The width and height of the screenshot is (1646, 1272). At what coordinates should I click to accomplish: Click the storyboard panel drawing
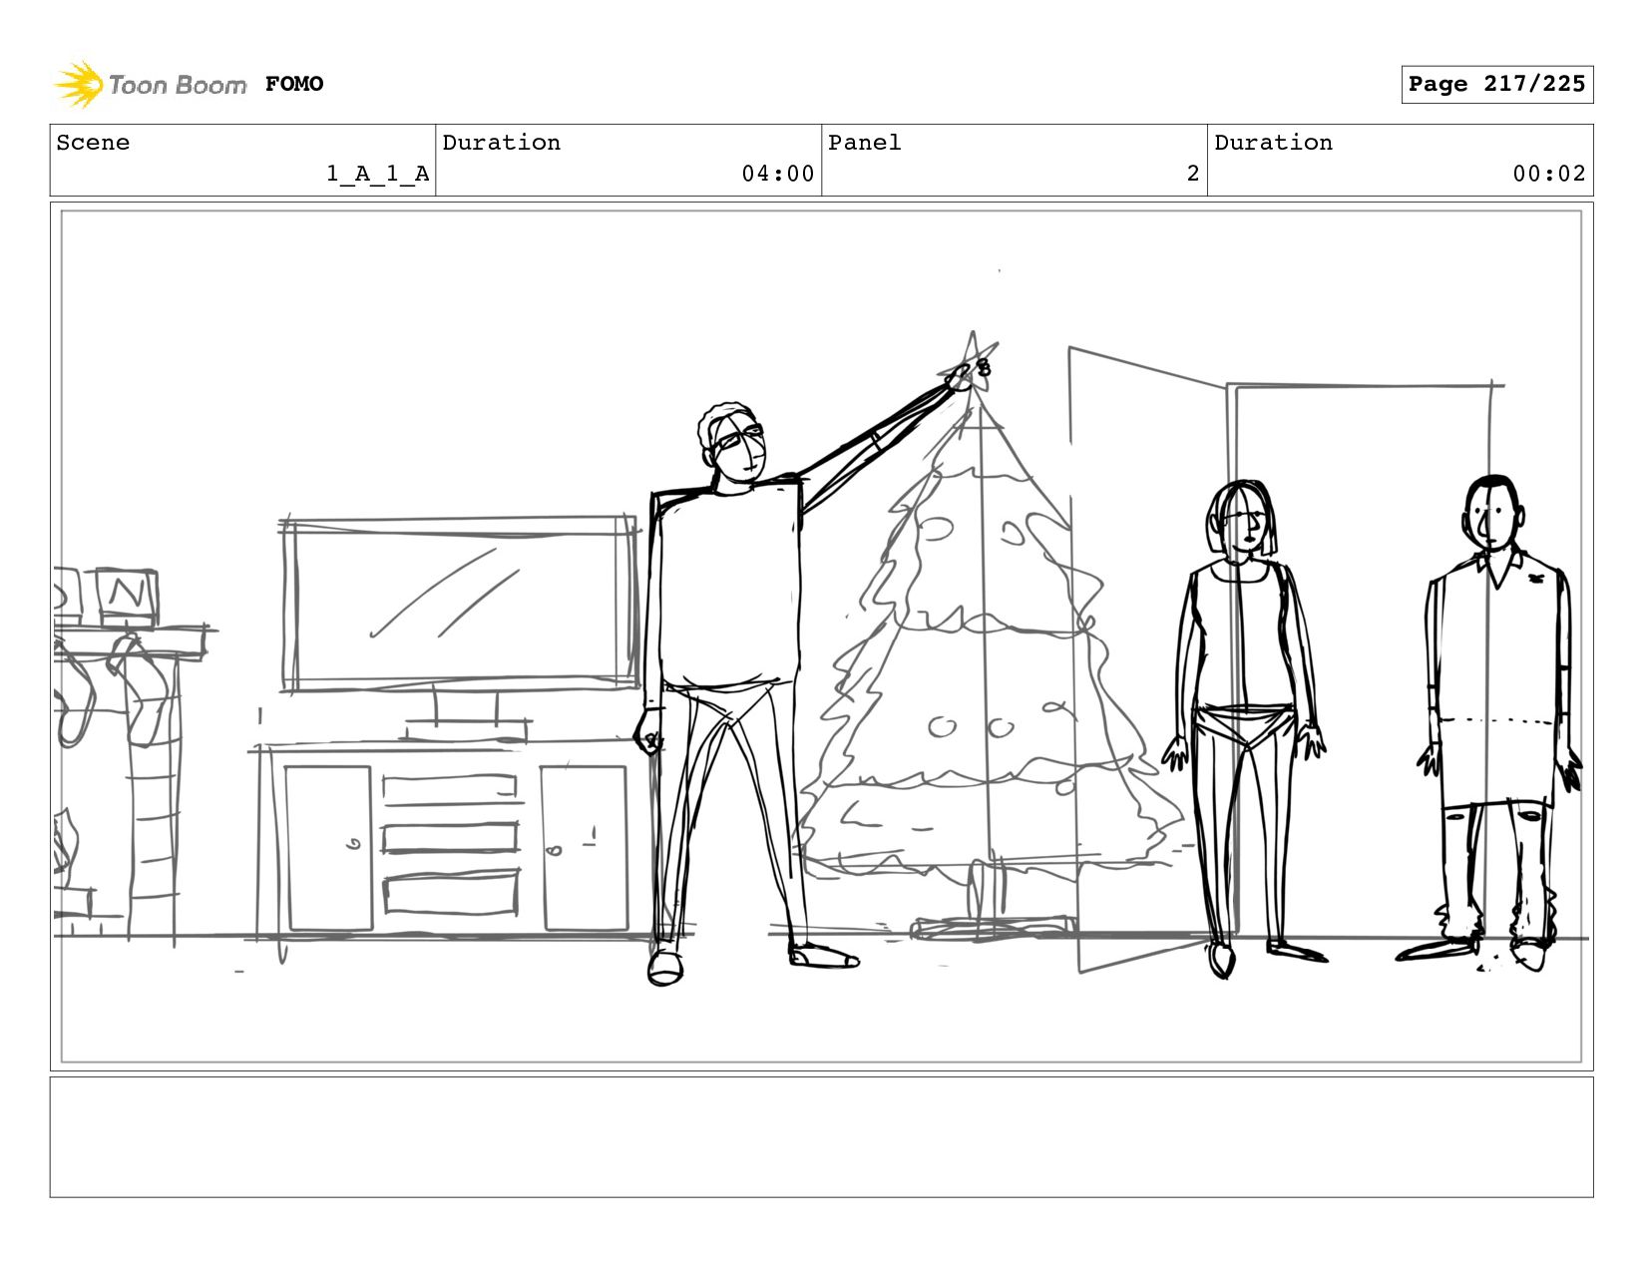click(x=821, y=636)
